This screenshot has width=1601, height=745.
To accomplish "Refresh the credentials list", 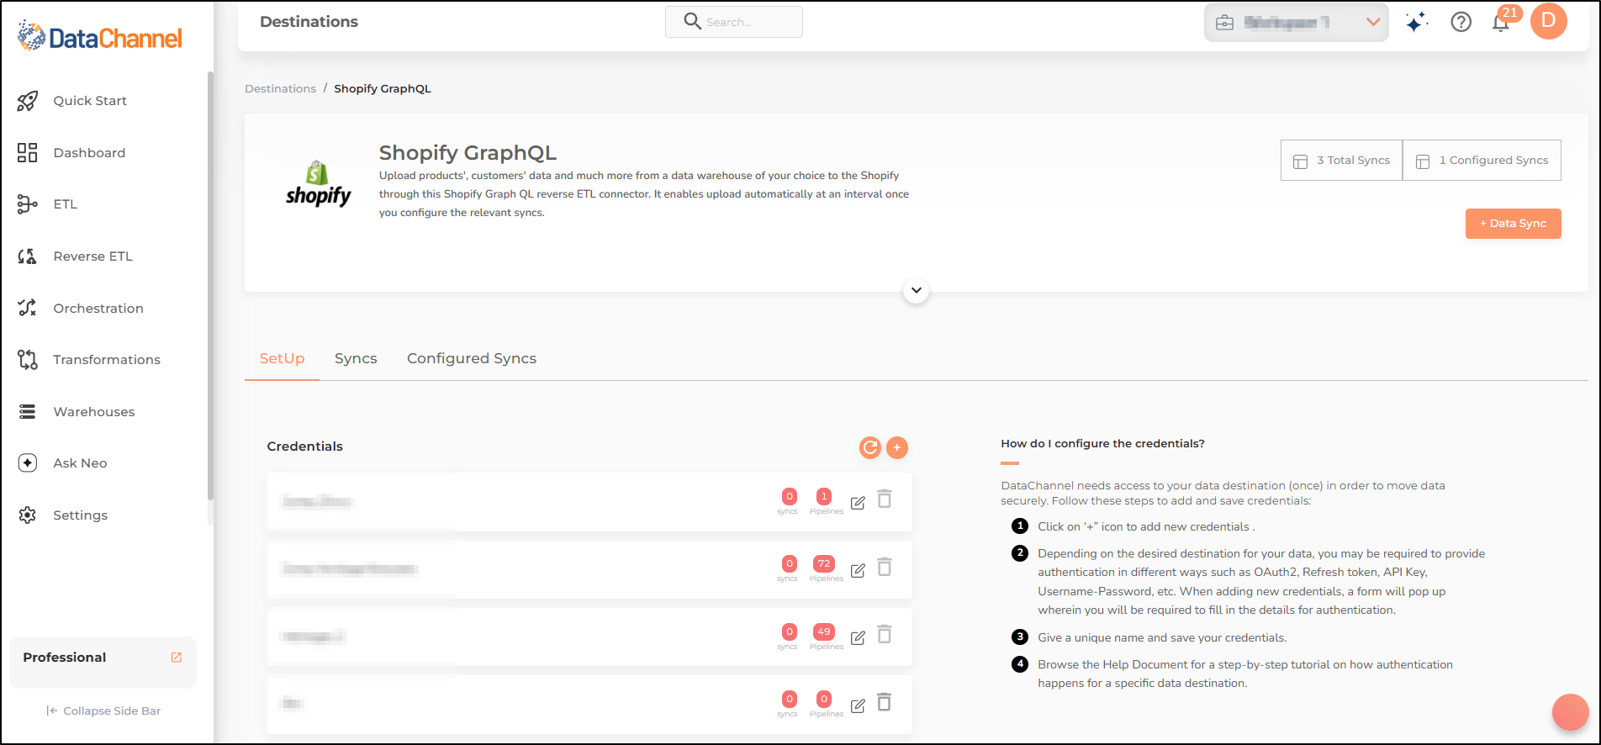I will [870, 447].
